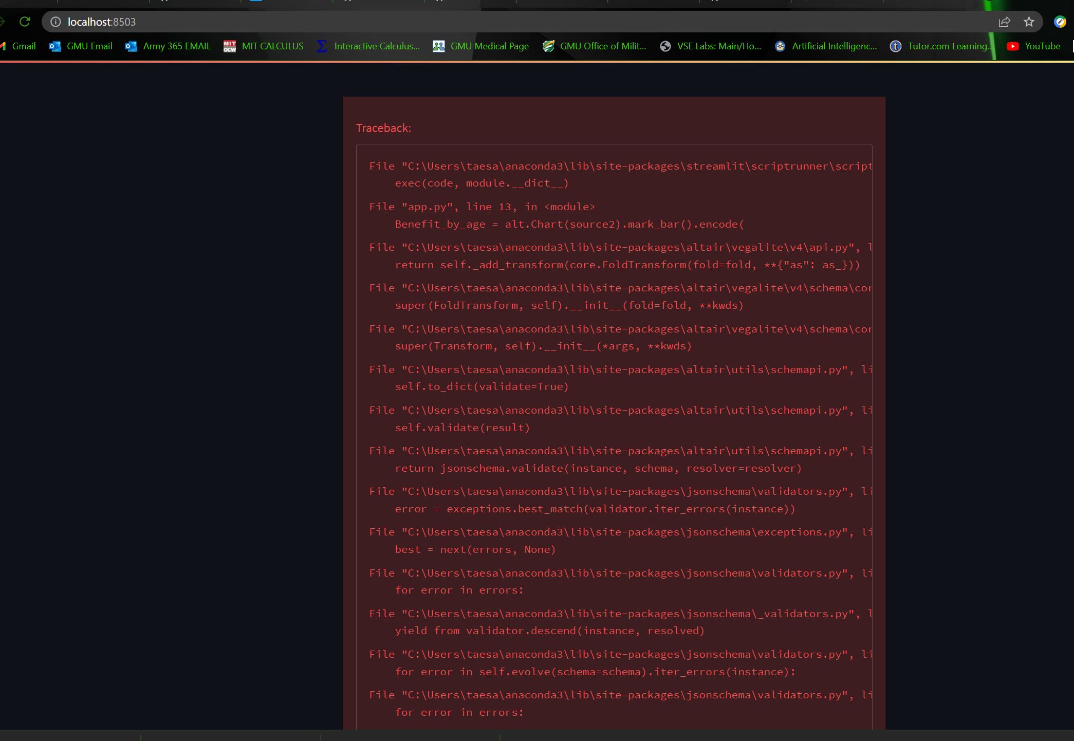Click the app.py line 13 traceback entry
1074x741 pixels.
[x=482, y=207]
